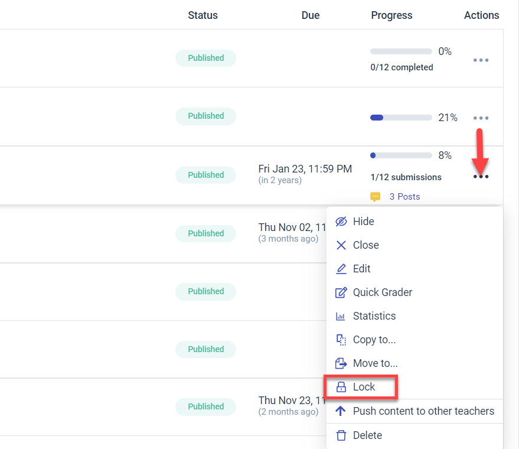
Task: Click the Actions column header
Action: (x=481, y=15)
